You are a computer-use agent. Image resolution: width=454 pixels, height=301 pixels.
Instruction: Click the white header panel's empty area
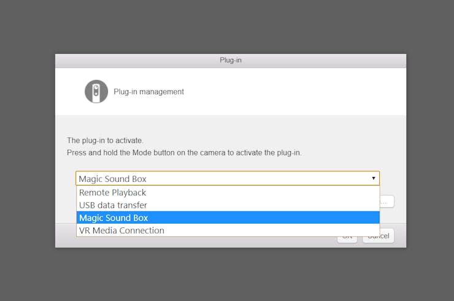pos(294,92)
